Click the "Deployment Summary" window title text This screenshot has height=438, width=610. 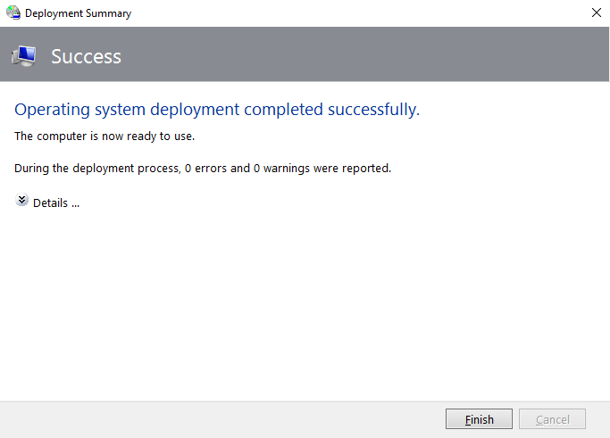(79, 13)
